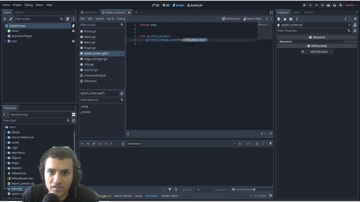Viewport: 360px width, 202px height.
Task: Run a specific scene icon
Action: tap(335, 5)
